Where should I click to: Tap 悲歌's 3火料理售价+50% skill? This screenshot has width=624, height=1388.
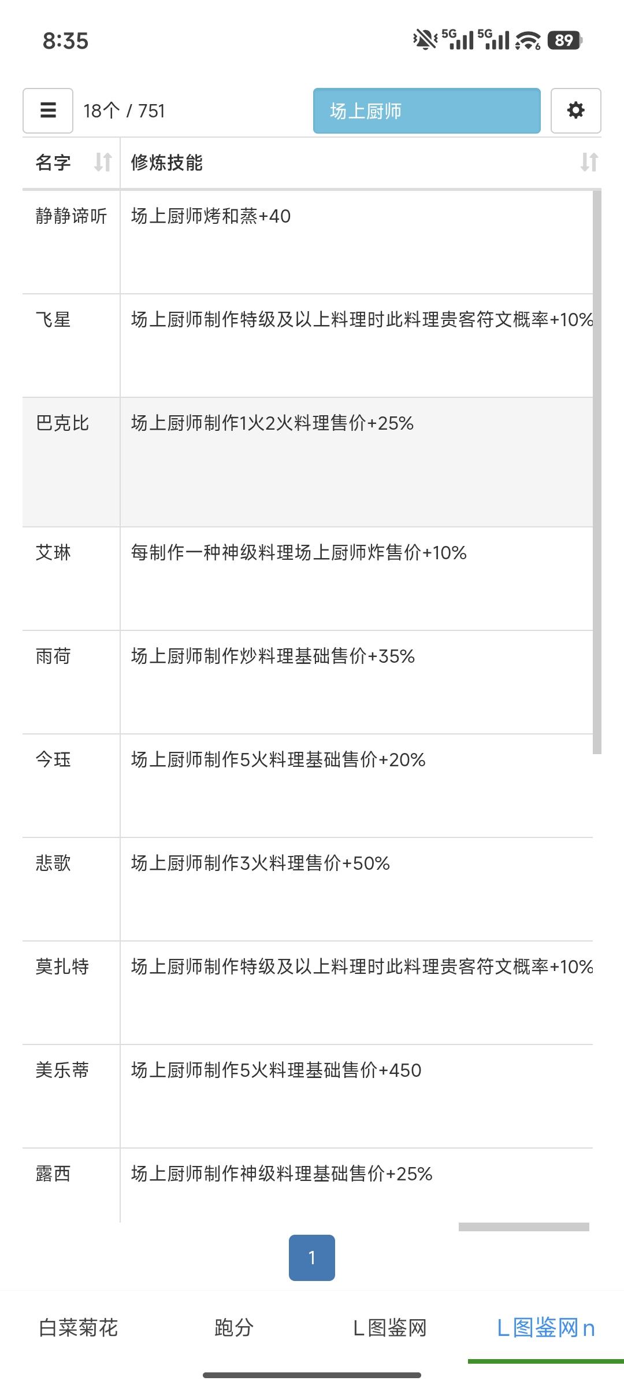click(x=260, y=863)
